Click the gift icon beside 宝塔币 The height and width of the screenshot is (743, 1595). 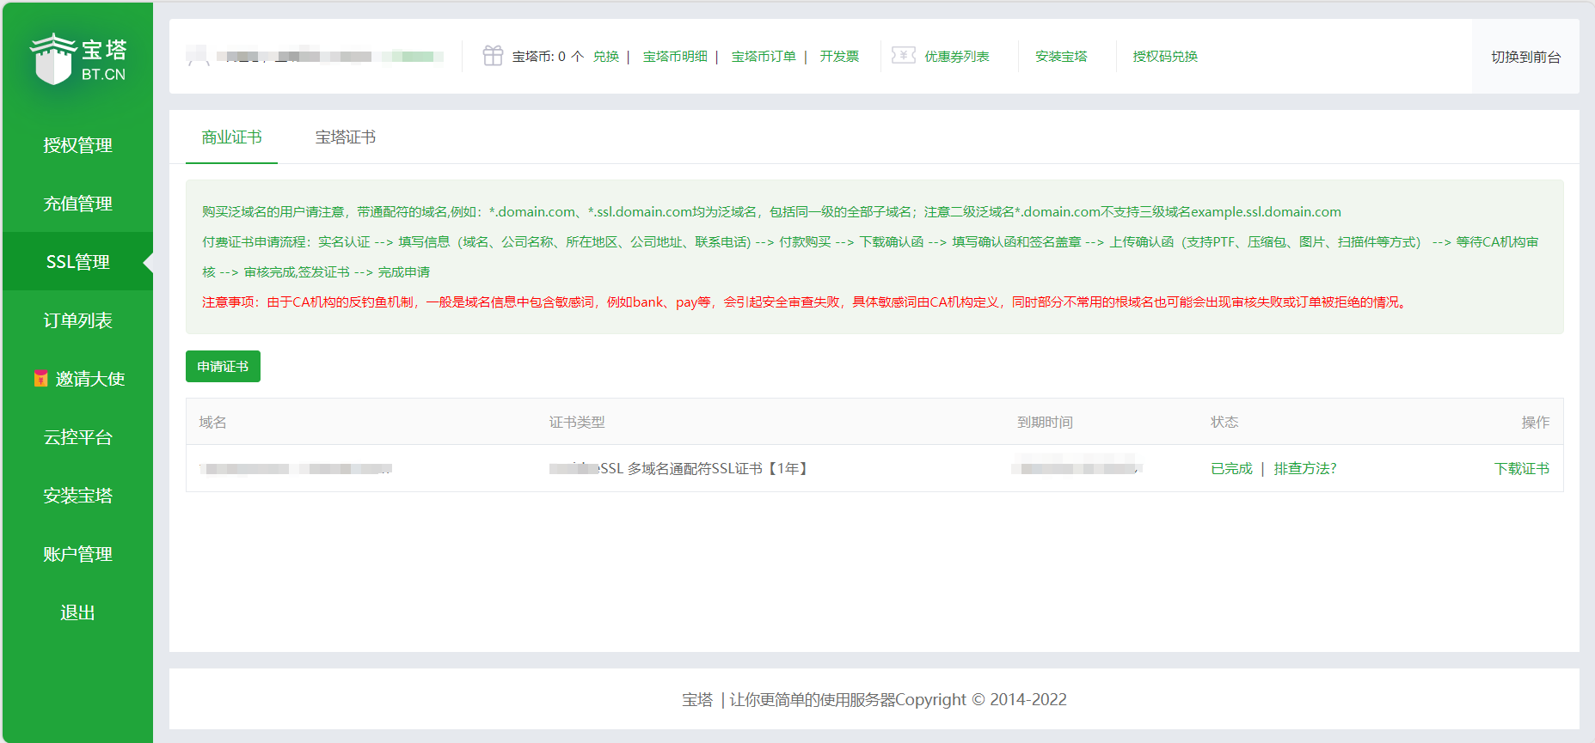pyautogui.click(x=493, y=56)
